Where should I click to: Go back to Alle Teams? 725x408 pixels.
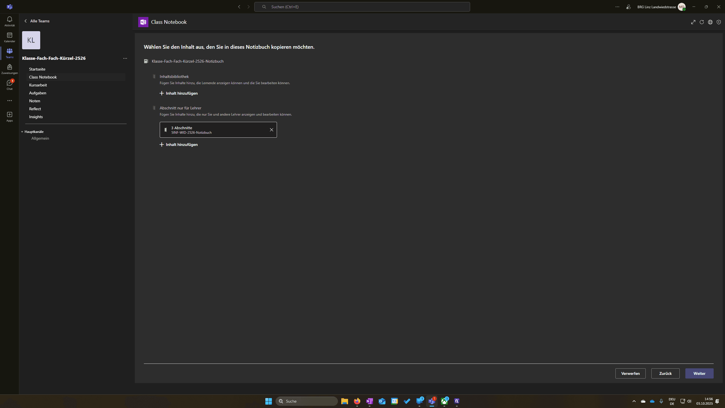37,21
